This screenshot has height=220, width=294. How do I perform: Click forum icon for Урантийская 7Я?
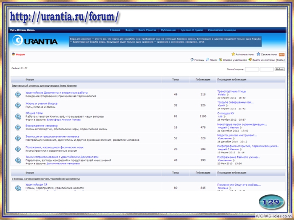coord(18,188)
